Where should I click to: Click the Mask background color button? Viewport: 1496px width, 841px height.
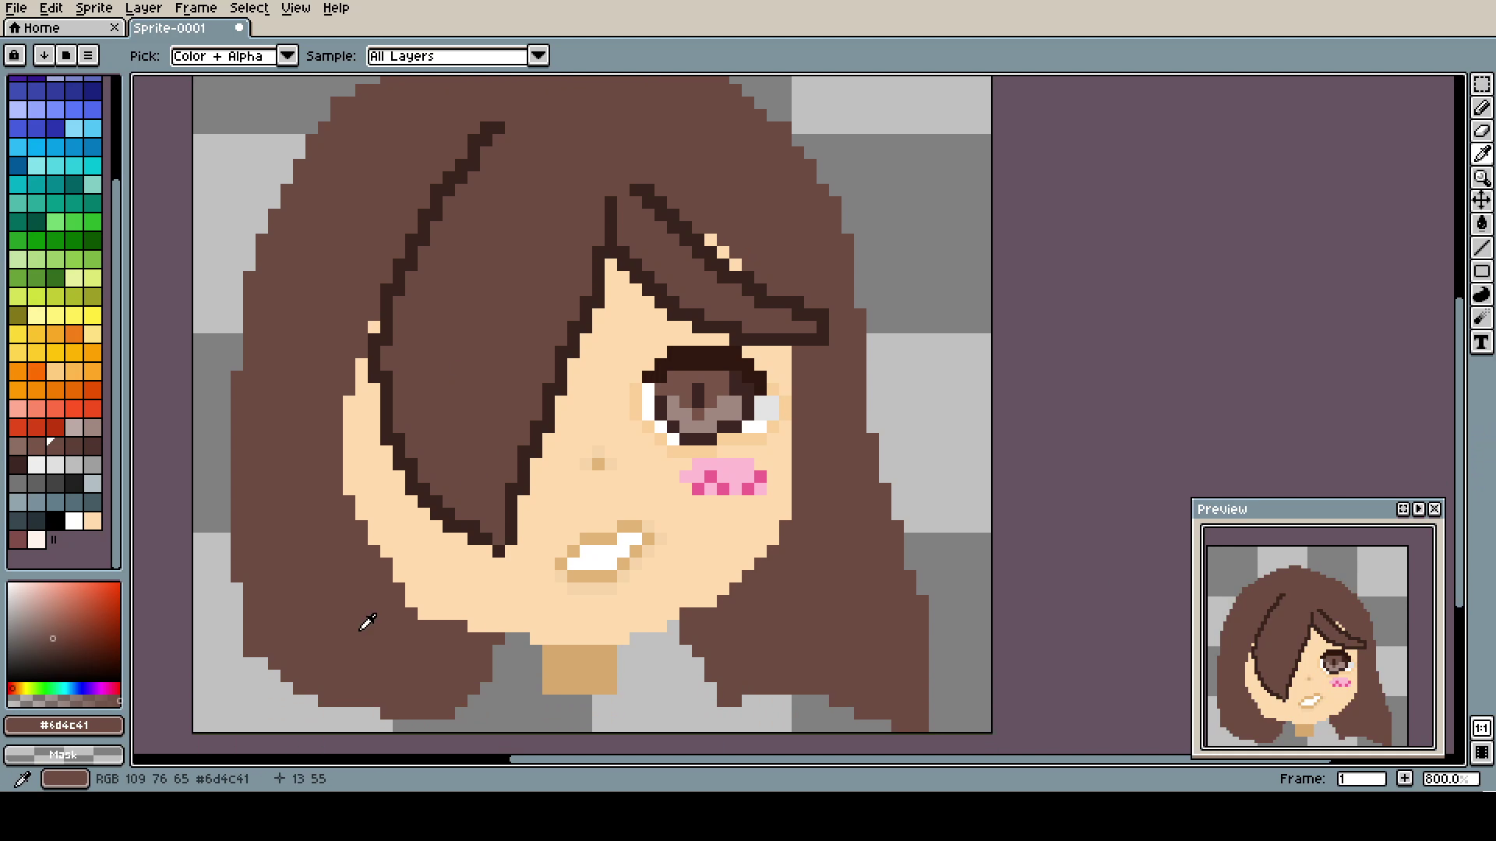pyautogui.click(x=64, y=755)
